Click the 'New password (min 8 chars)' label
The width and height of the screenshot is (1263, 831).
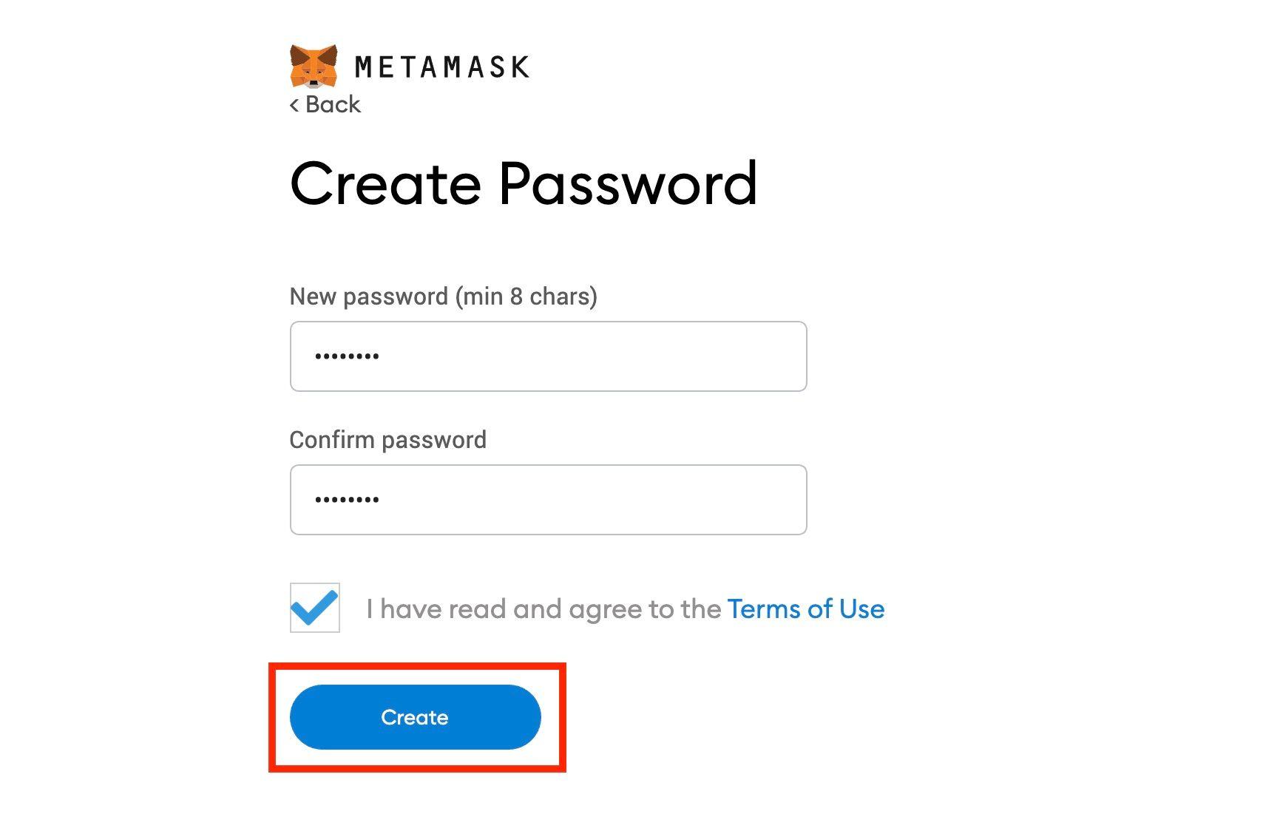coord(444,296)
